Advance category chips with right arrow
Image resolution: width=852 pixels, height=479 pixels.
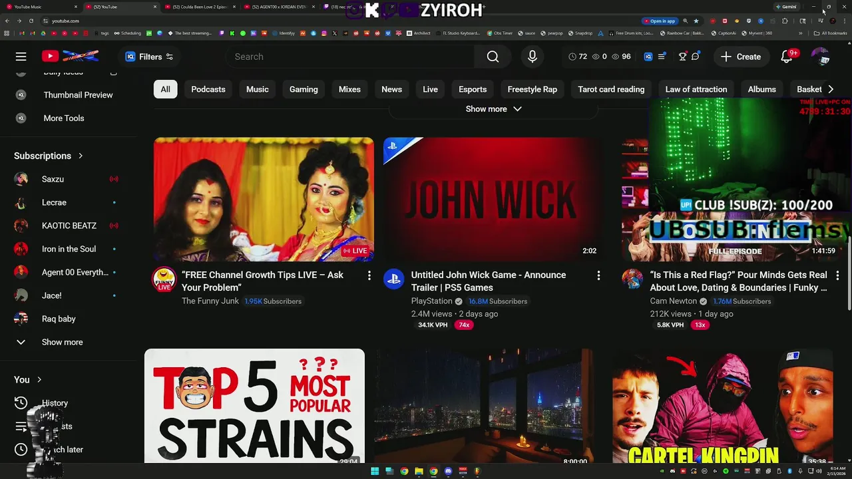(x=831, y=89)
